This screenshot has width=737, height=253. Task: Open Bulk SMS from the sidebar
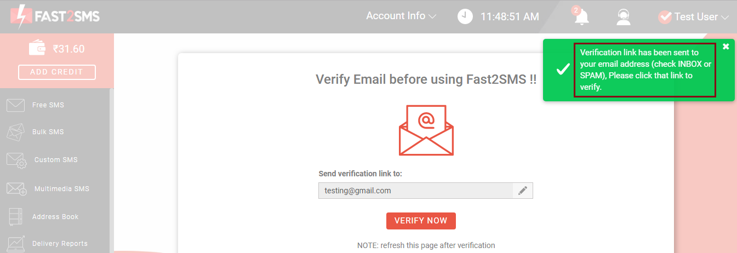pyautogui.click(x=48, y=132)
